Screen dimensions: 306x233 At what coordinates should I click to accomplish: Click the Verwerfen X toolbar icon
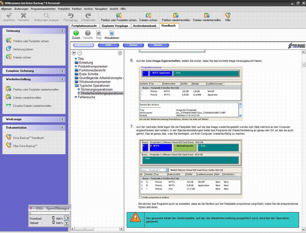(23, 15)
